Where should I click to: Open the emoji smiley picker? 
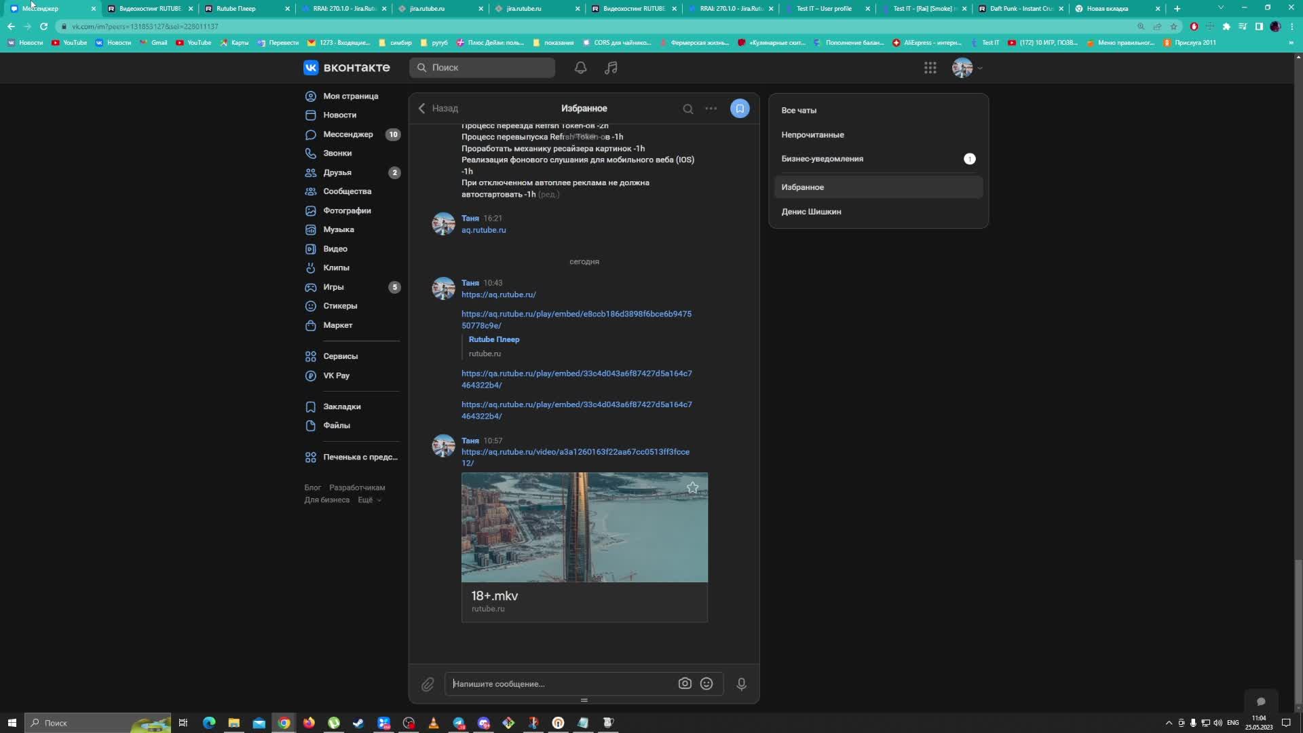tap(706, 683)
